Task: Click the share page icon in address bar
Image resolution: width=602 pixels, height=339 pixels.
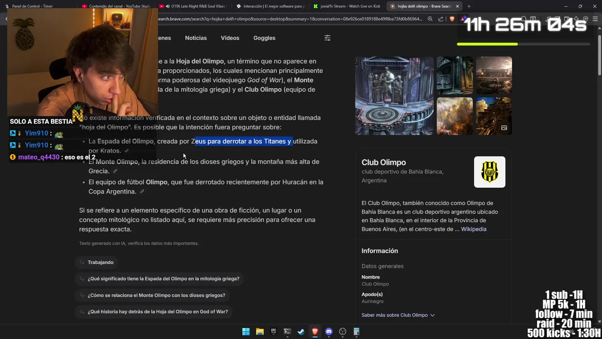Action: [441, 19]
